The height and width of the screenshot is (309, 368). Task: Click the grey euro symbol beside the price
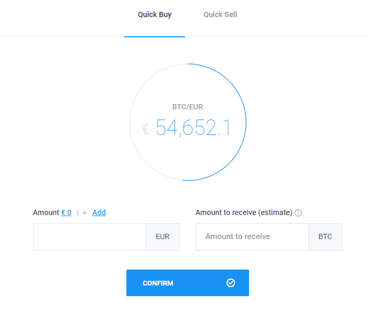146,129
